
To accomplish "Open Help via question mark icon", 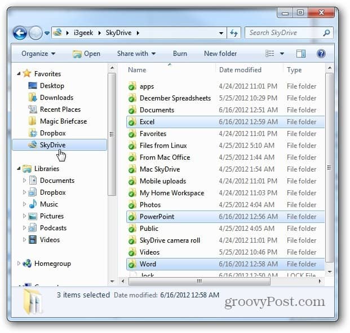I will click(x=321, y=54).
